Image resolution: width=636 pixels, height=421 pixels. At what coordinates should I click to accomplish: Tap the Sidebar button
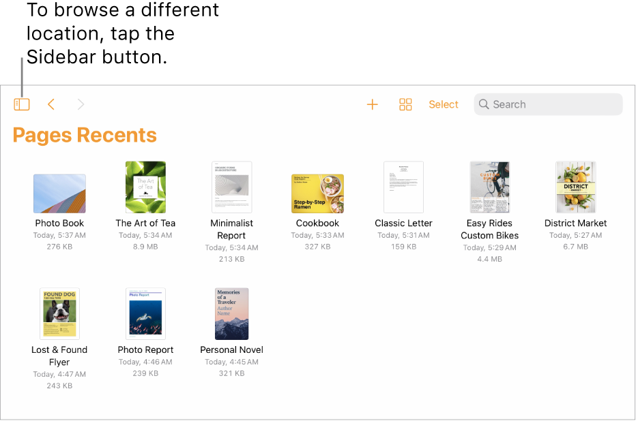click(22, 104)
